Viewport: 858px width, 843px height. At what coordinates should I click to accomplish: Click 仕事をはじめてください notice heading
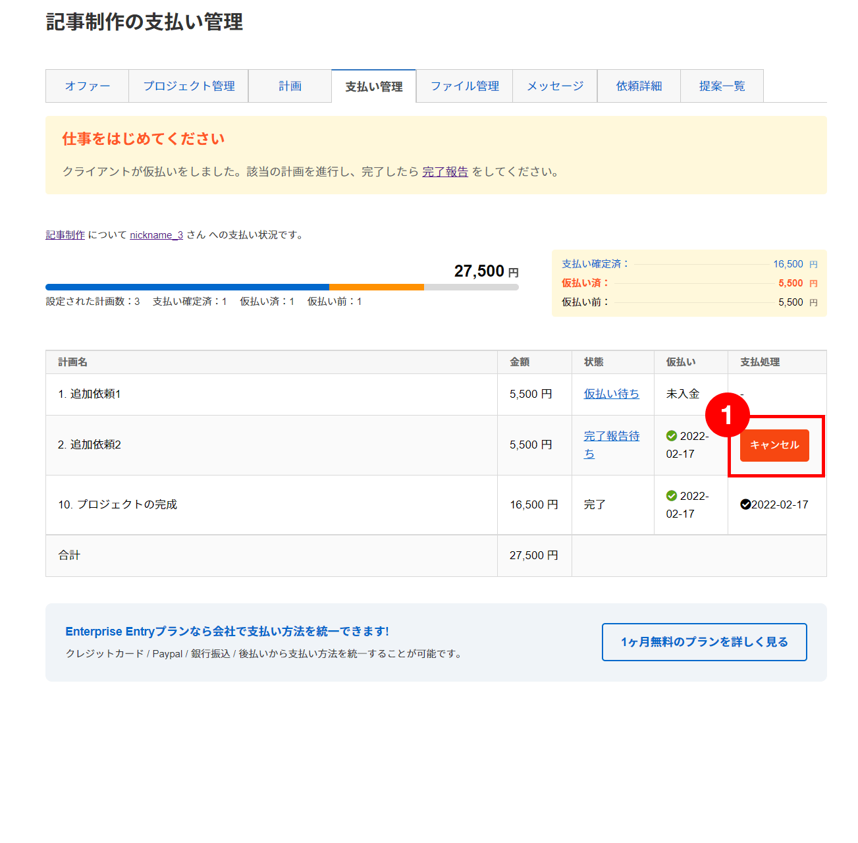pos(144,139)
